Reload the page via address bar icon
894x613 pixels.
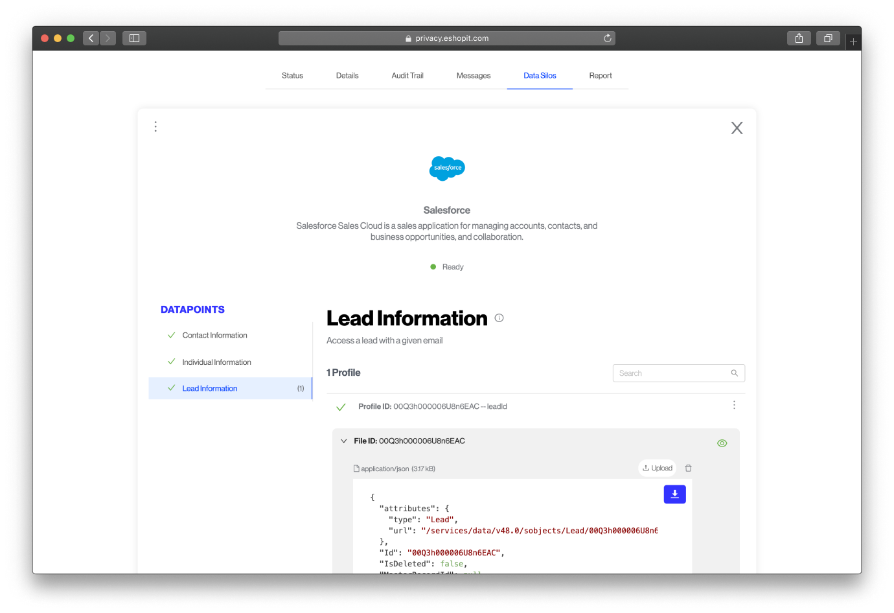point(608,38)
